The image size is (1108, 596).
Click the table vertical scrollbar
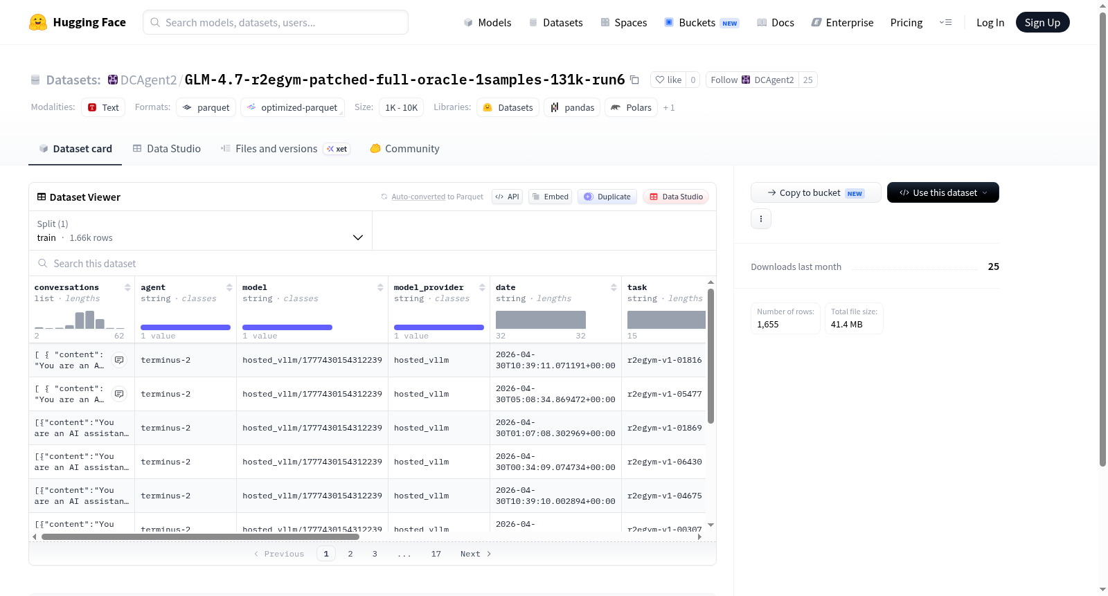711,356
